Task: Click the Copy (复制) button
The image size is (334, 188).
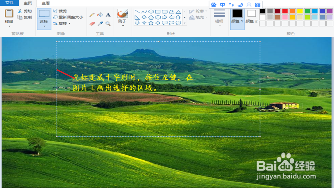Action: pyautogui.click(x=25, y=17)
